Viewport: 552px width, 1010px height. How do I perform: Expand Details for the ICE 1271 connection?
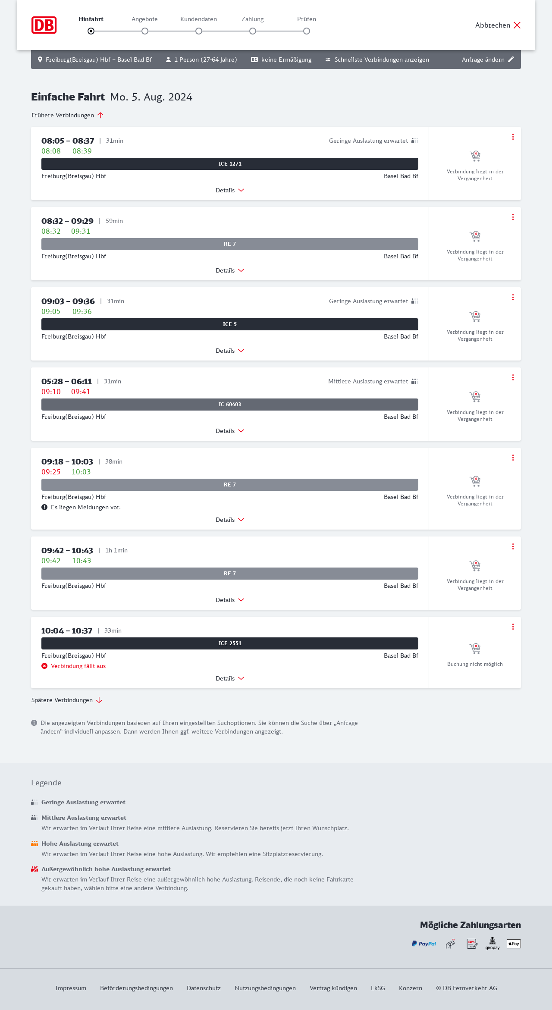tap(230, 190)
